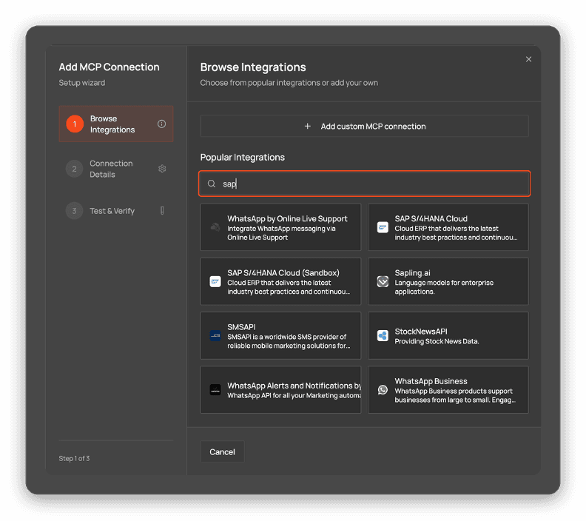Click 'Language models for enterprise applications.' description
Screen dimensions: 586x521
pyautogui.click(x=444, y=287)
